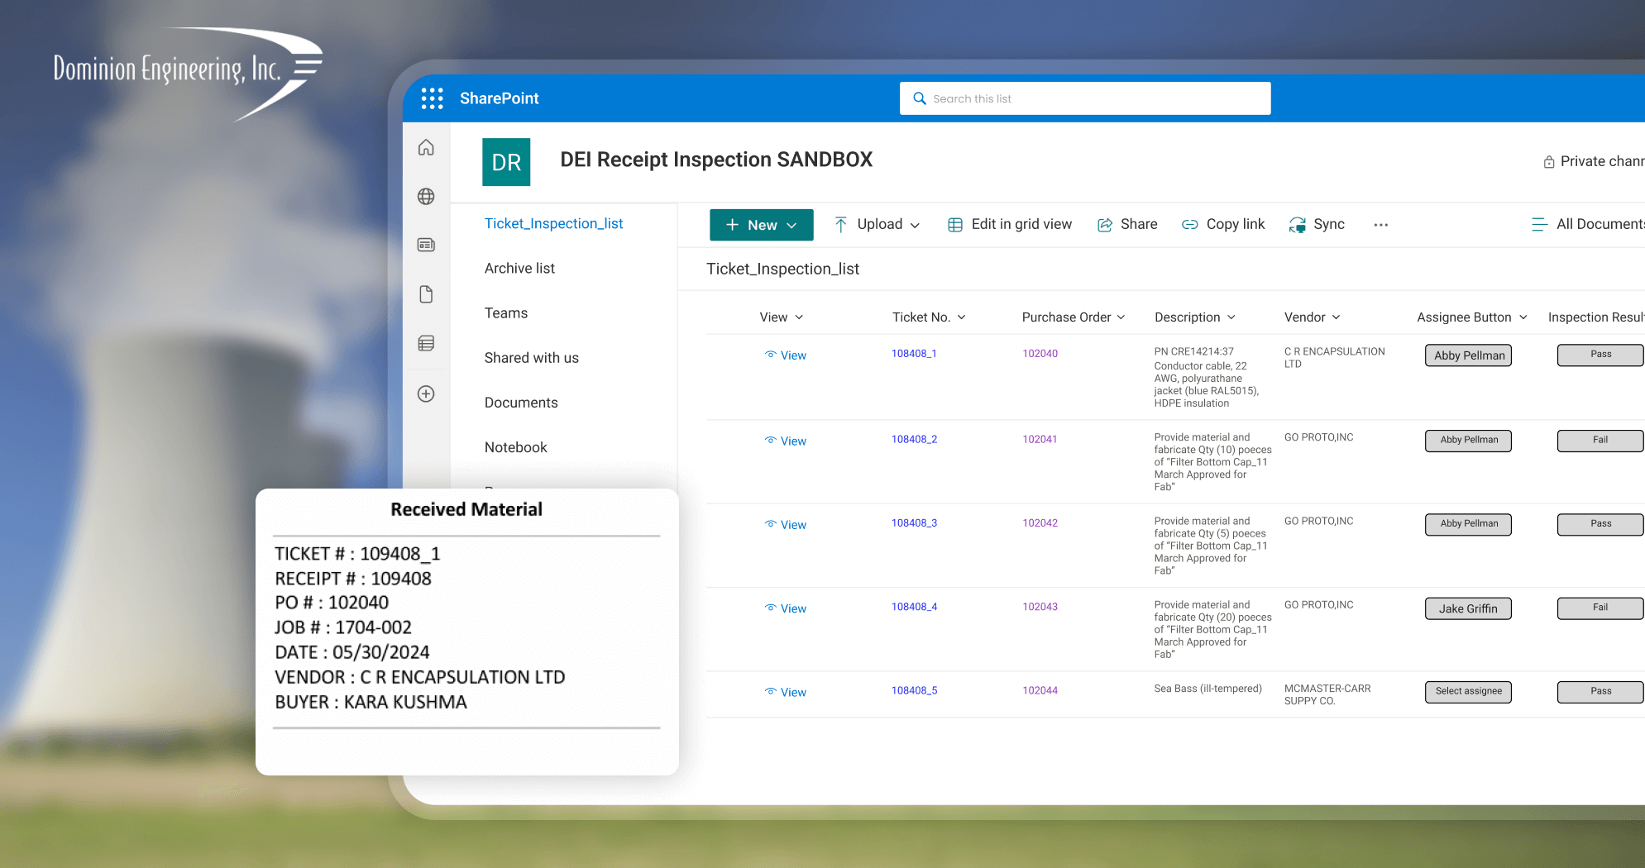This screenshot has width=1645, height=868.
Task: Open Notebook in left navigation
Action: tap(515, 446)
